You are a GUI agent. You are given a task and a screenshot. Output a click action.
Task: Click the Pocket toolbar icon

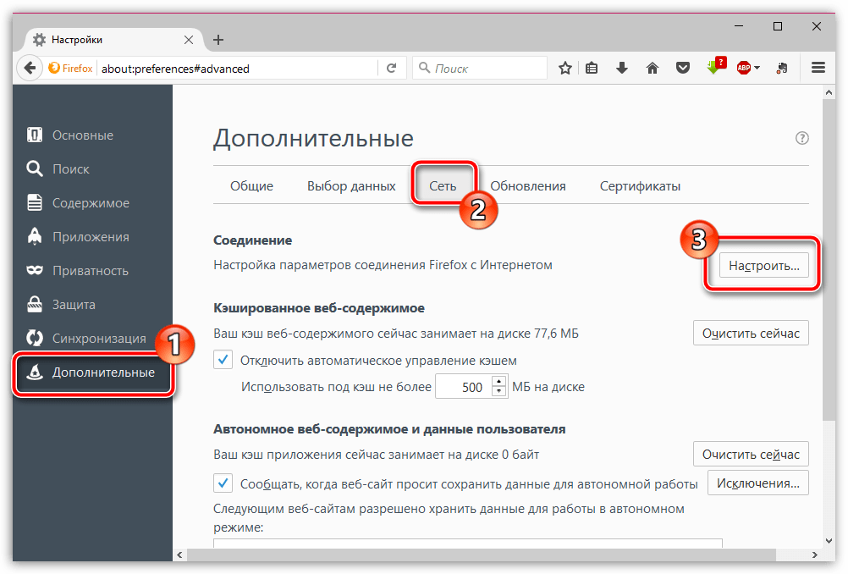click(681, 69)
